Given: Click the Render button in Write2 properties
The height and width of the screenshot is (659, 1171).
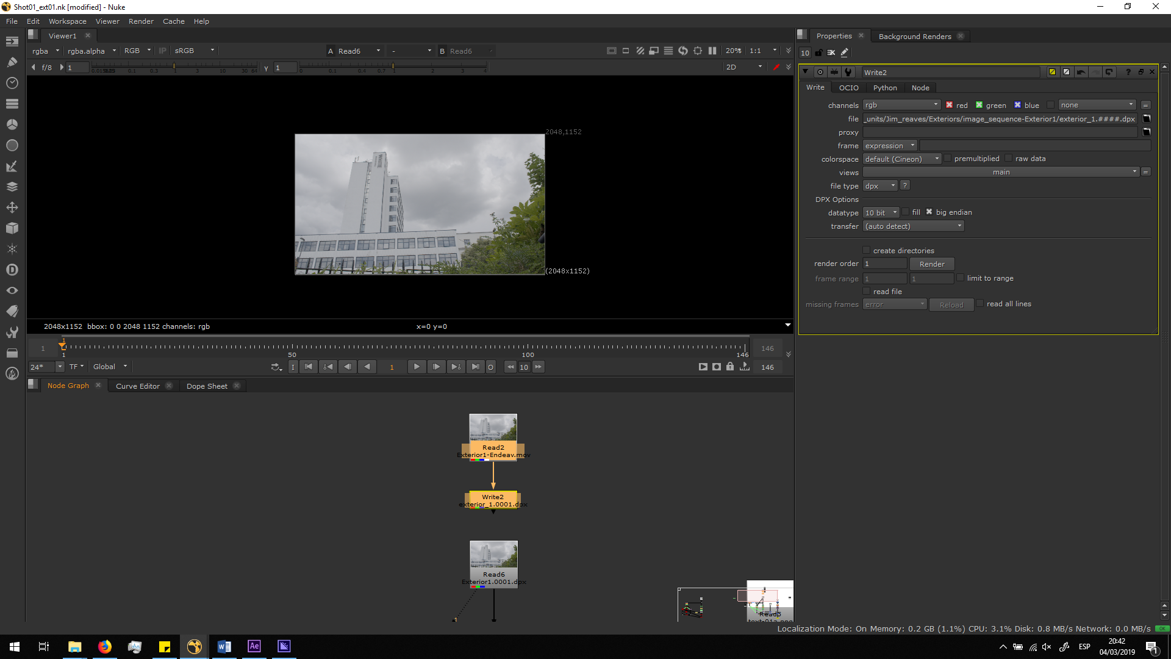Looking at the screenshot, I should 931,264.
